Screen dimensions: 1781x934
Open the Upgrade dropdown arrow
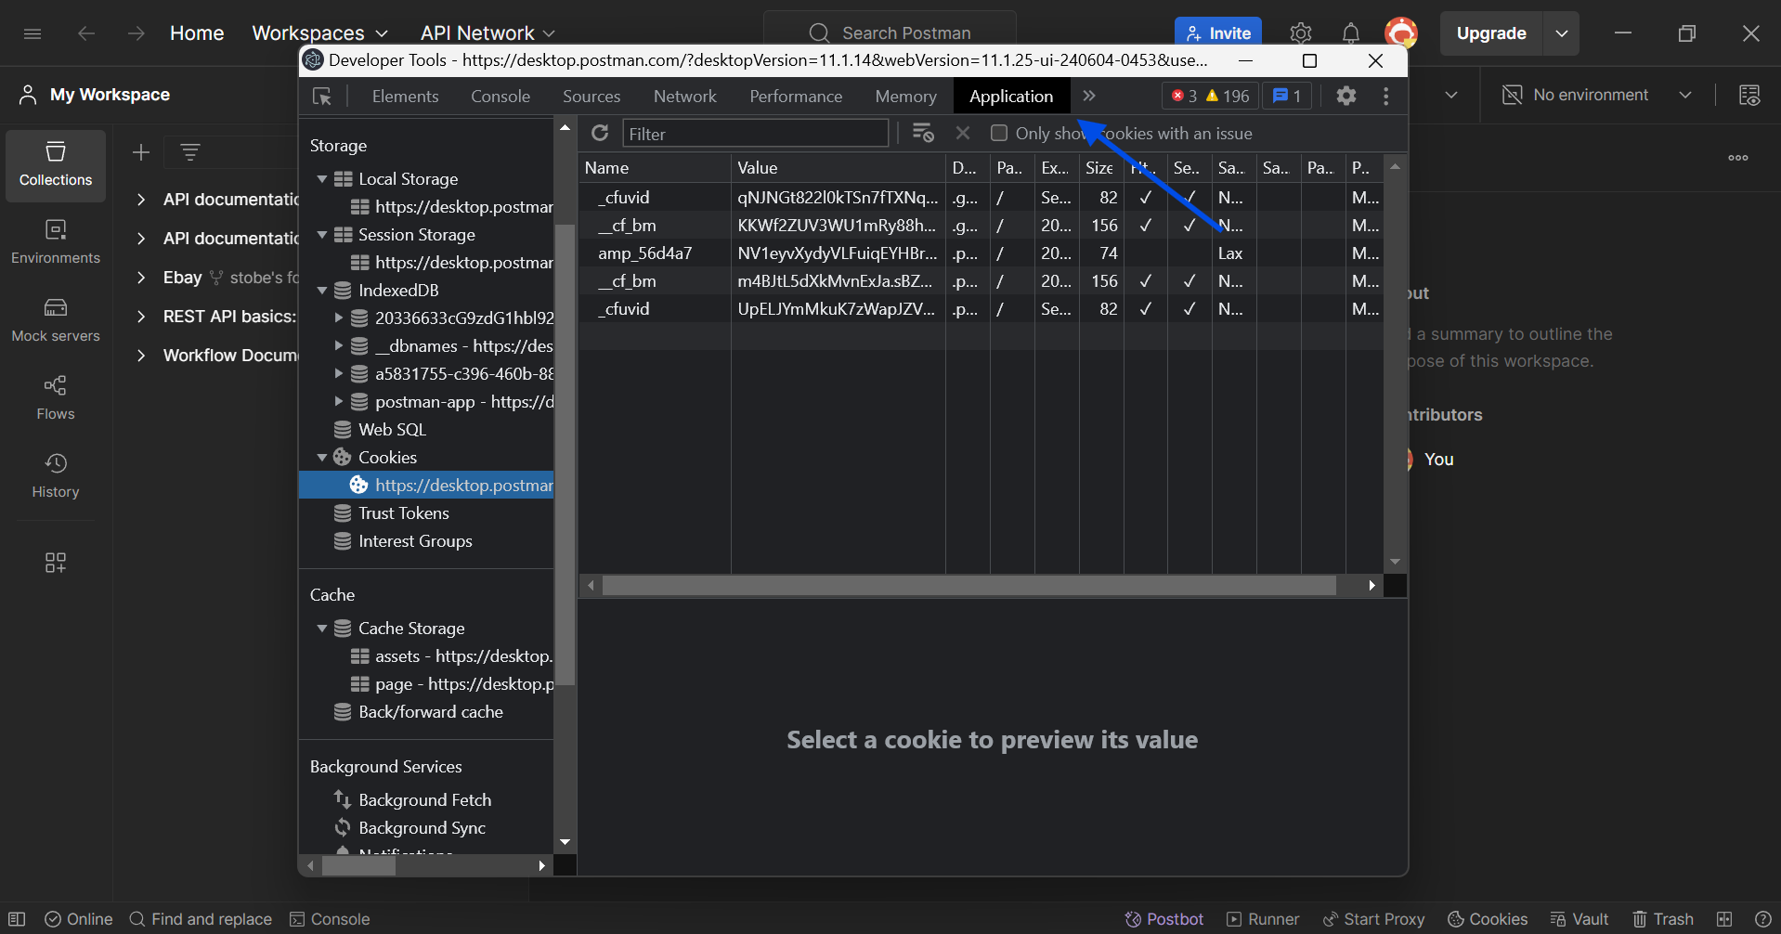point(1562,33)
